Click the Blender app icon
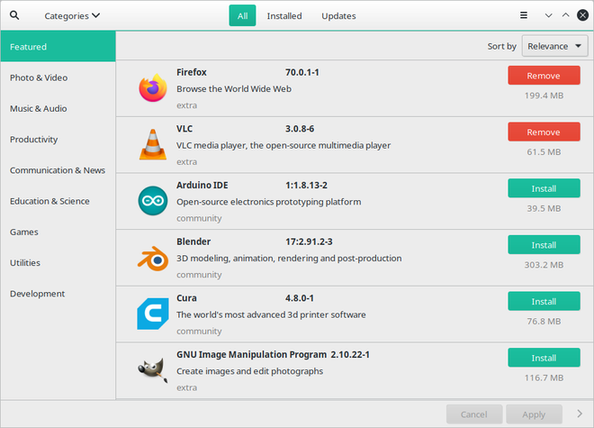The width and height of the screenshot is (594, 428). pos(153,258)
